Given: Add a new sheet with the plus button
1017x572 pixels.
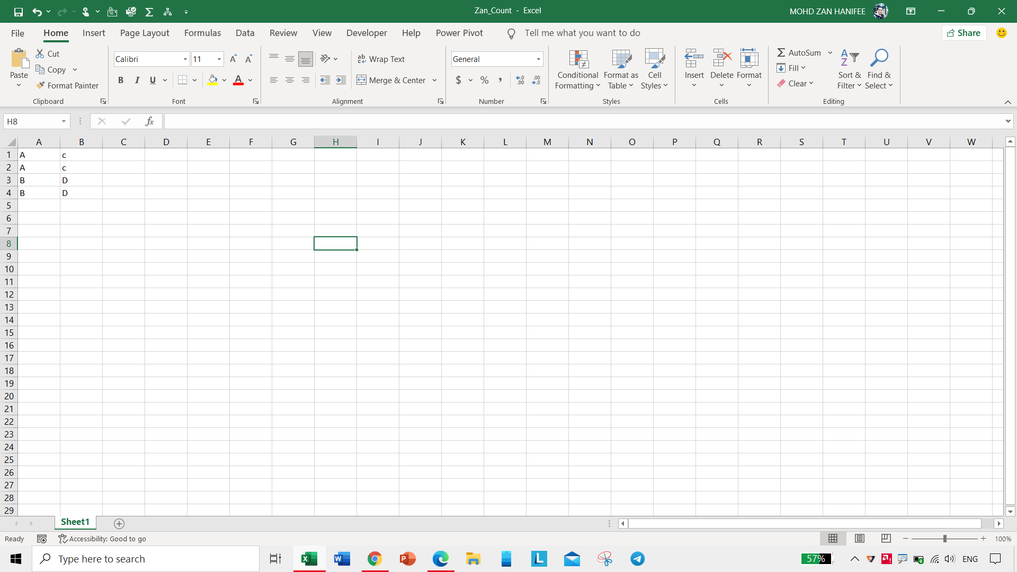Looking at the screenshot, I should [119, 524].
